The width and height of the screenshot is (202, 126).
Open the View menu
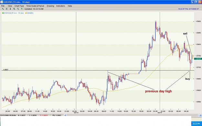pyautogui.click(x=10, y=6)
